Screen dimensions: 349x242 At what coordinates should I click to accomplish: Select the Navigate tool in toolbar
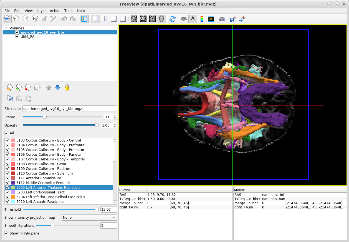pyautogui.click(x=7, y=19)
